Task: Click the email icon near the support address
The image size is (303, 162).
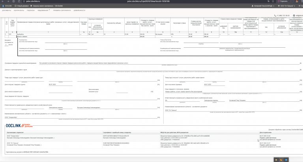Action: [294, 15]
